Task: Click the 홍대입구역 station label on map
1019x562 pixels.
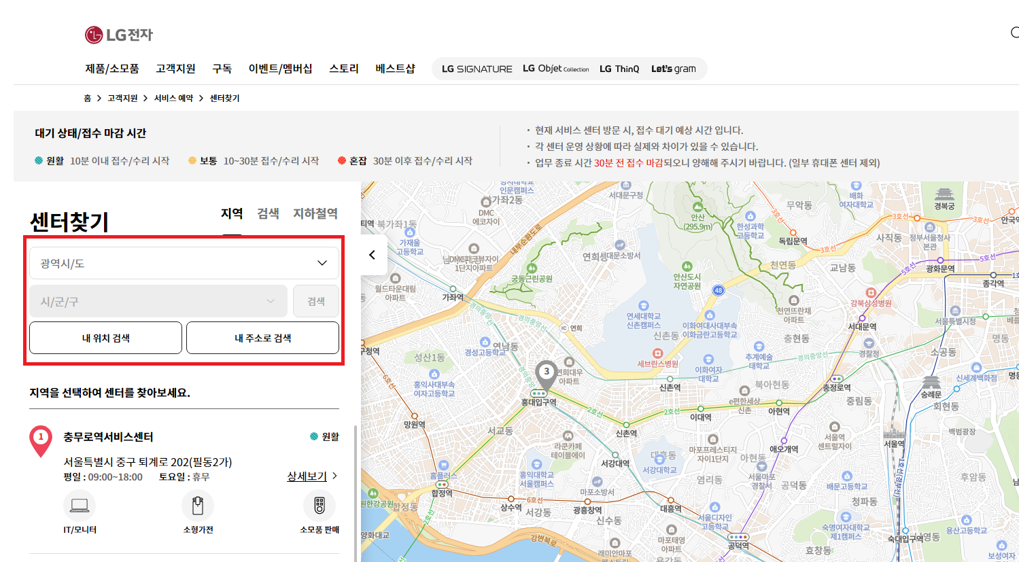Action: coord(539,402)
